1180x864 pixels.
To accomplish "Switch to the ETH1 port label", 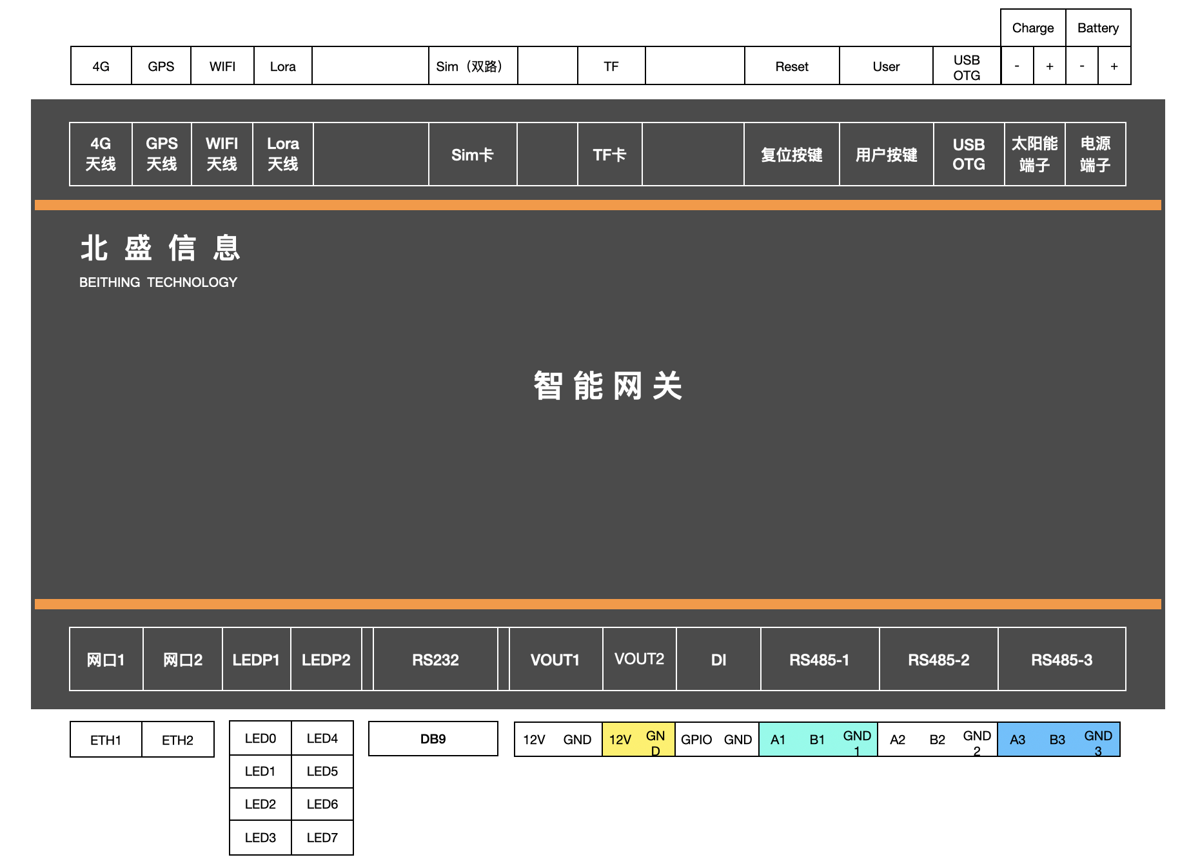I will point(105,740).
